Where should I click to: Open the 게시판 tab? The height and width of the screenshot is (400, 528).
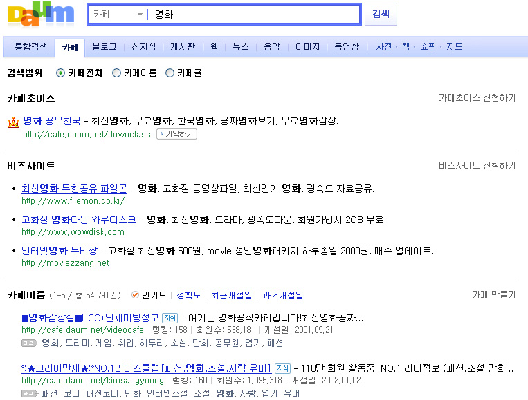[x=183, y=46]
